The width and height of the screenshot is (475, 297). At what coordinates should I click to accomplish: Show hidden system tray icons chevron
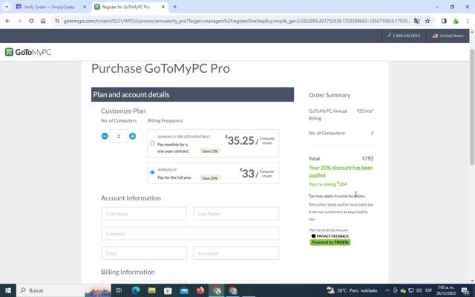point(387,290)
